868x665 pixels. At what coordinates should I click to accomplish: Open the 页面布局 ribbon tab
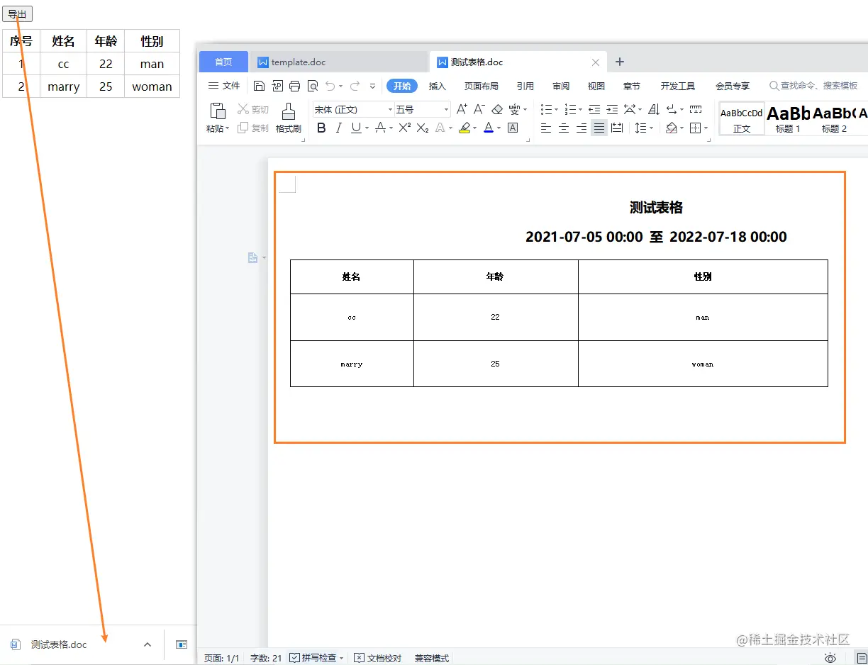pos(482,86)
